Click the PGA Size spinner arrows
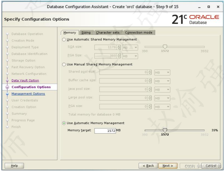The height and width of the screenshot is (171, 224). pos(118,56)
